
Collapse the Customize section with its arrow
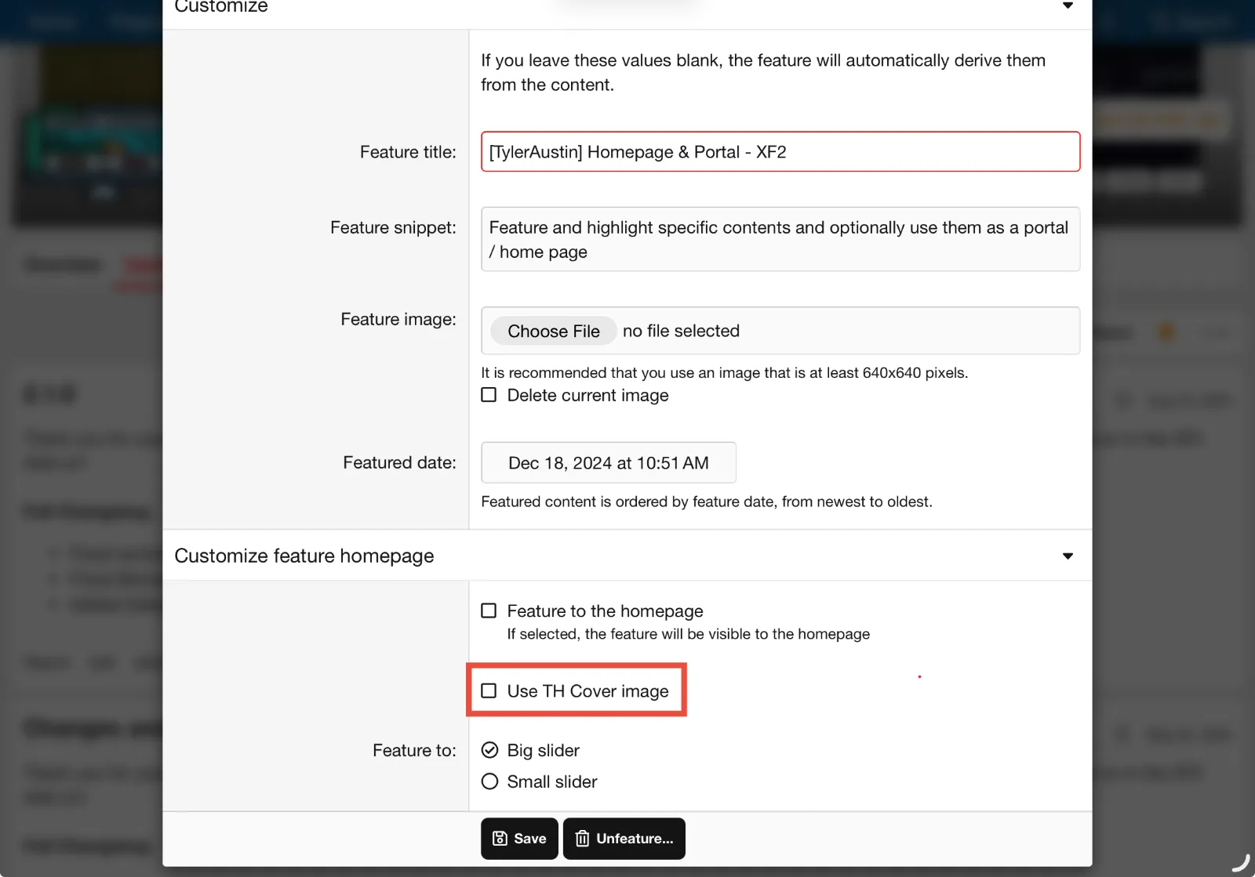pos(1068,6)
